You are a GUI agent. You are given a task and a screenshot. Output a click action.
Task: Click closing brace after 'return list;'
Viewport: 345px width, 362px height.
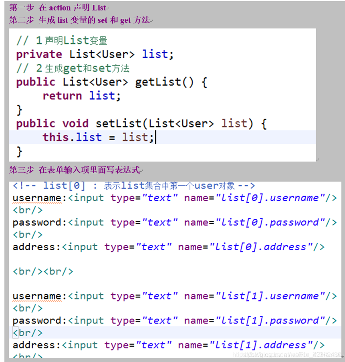point(19,110)
